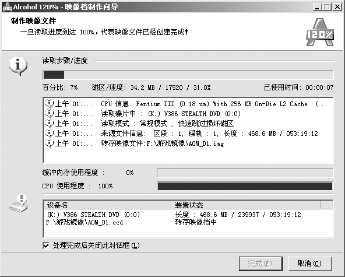Image resolution: width=345 pixels, height=277 pixels.
Task: Select 转存映像文件 AOM_D1.img log entry
Action: point(135,143)
